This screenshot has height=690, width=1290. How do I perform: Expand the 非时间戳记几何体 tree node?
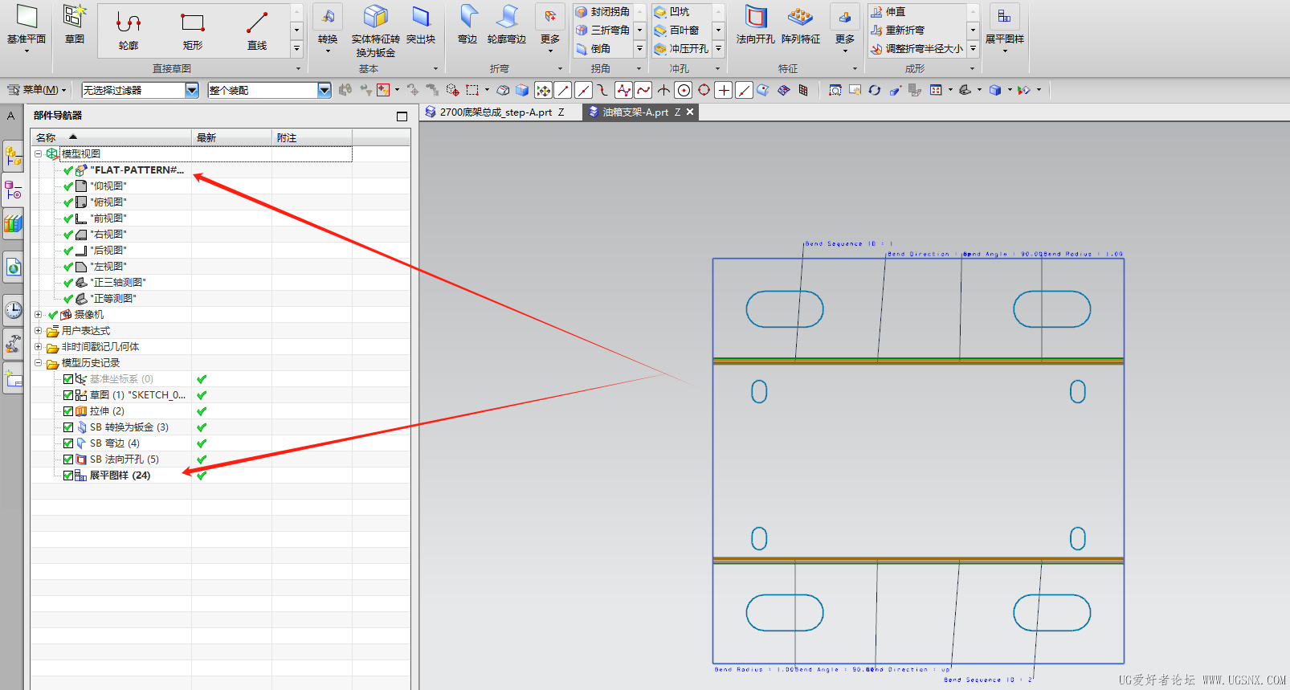(38, 346)
